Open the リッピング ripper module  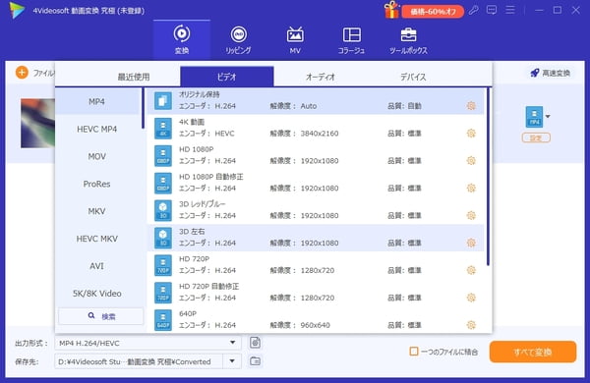pos(238,40)
